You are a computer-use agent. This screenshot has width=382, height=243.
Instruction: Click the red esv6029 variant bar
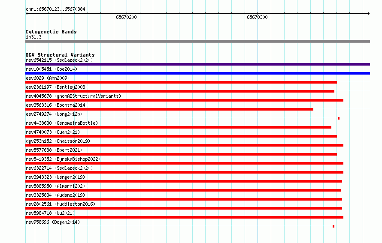[x=181, y=82]
